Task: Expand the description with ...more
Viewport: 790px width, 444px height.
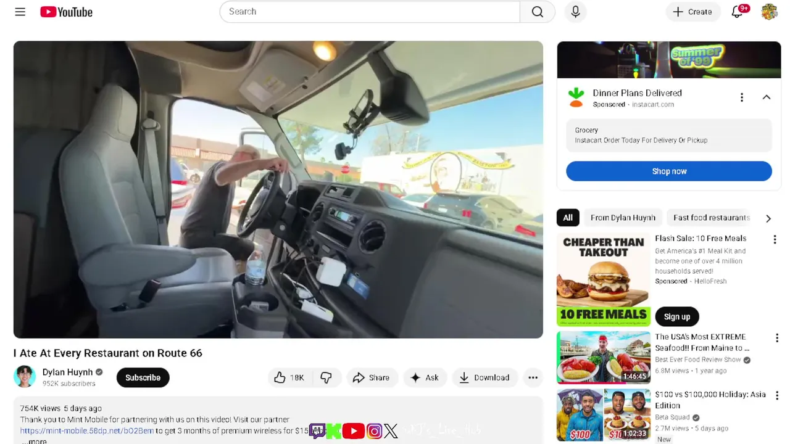Action: pos(34,441)
